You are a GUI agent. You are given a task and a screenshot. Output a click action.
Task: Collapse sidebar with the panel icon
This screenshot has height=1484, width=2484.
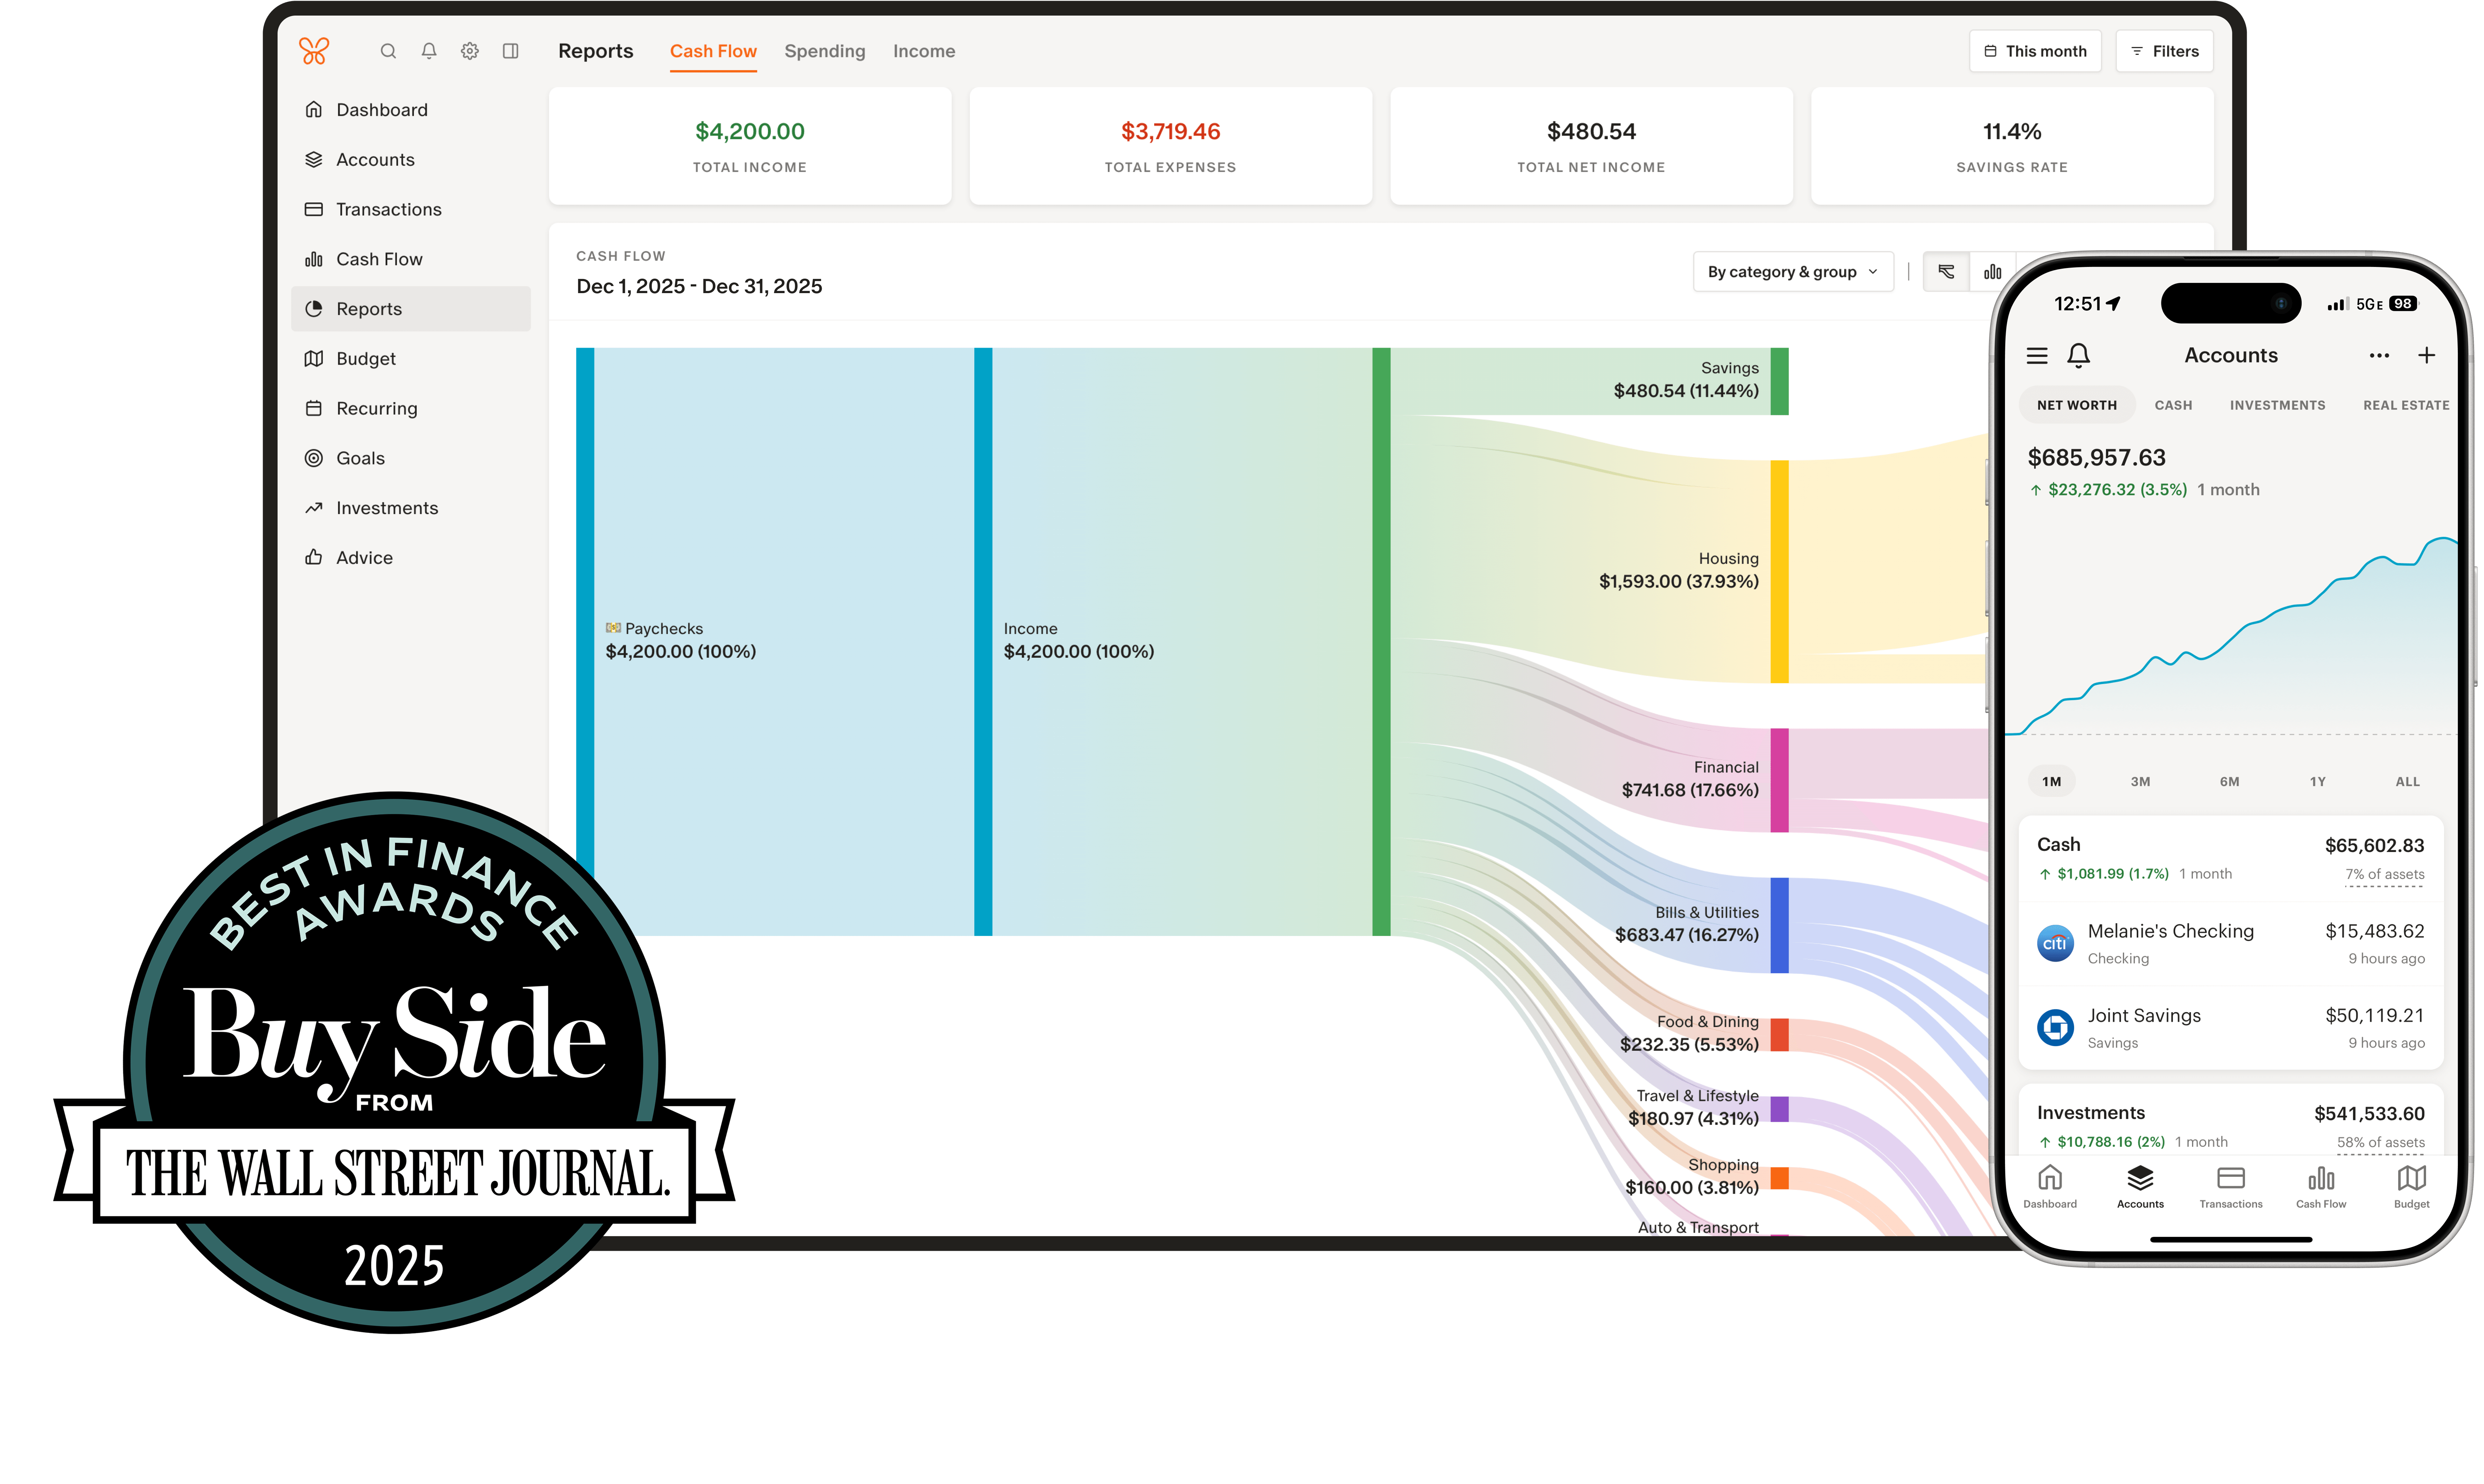click(x=510, y=51)
